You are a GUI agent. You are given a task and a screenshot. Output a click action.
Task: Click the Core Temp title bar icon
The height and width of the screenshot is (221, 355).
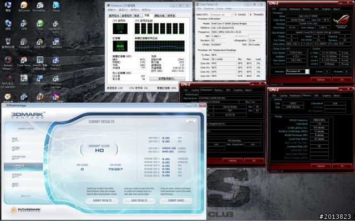(197, 4)
